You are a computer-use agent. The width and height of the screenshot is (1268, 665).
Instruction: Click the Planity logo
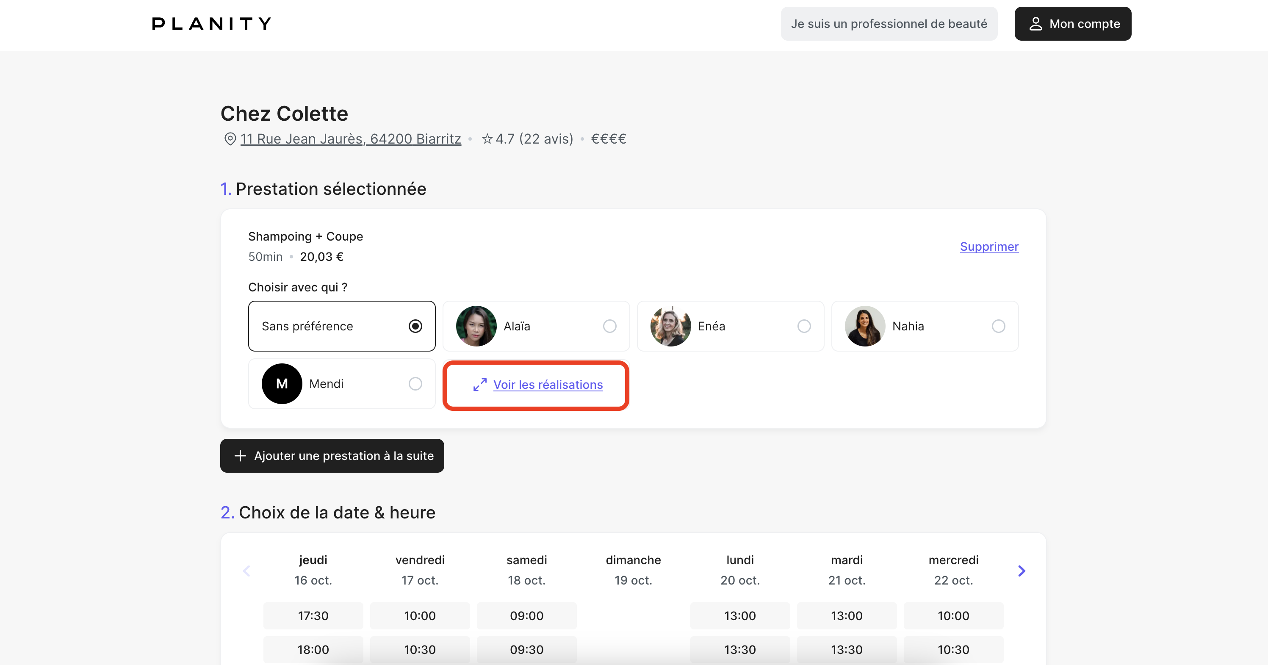(x=211, y=24)
